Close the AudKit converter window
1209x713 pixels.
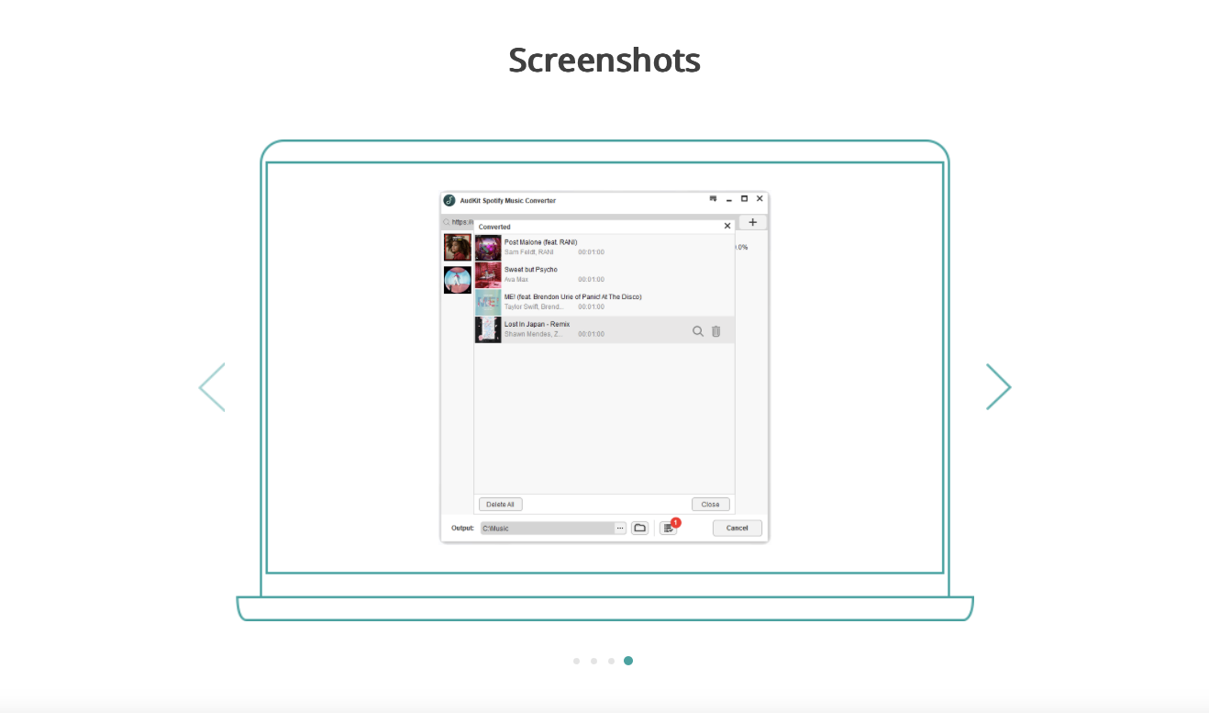tap(760, 199)
